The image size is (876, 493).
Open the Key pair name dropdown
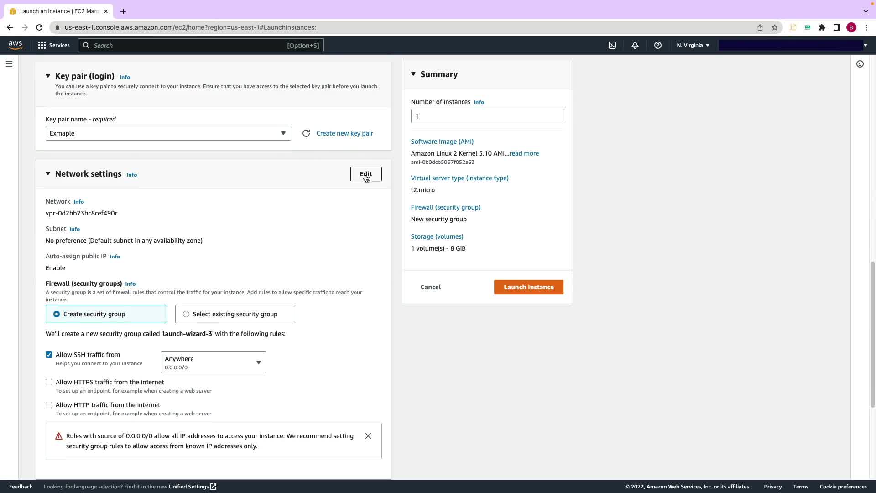click(x=168, y=133)
